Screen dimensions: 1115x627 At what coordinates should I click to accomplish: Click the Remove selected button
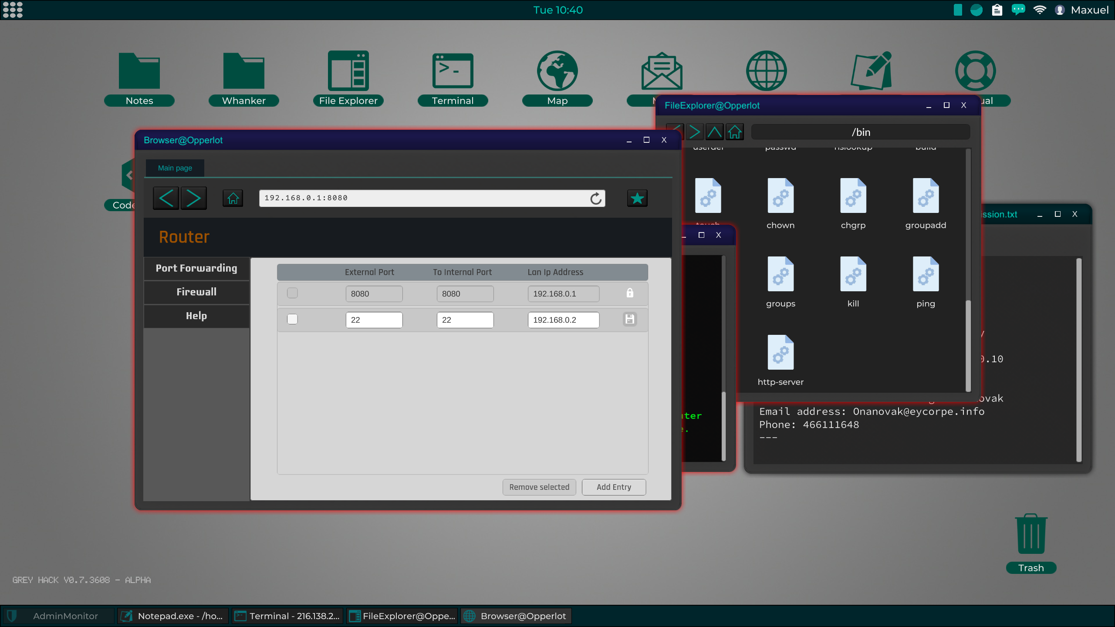click(539, 487)
